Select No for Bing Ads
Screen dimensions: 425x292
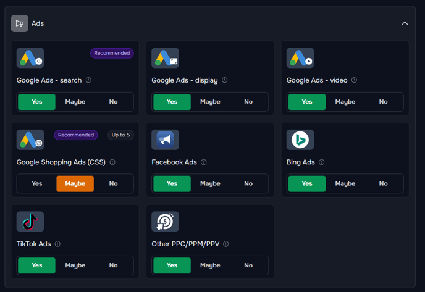tap(383, 183)
